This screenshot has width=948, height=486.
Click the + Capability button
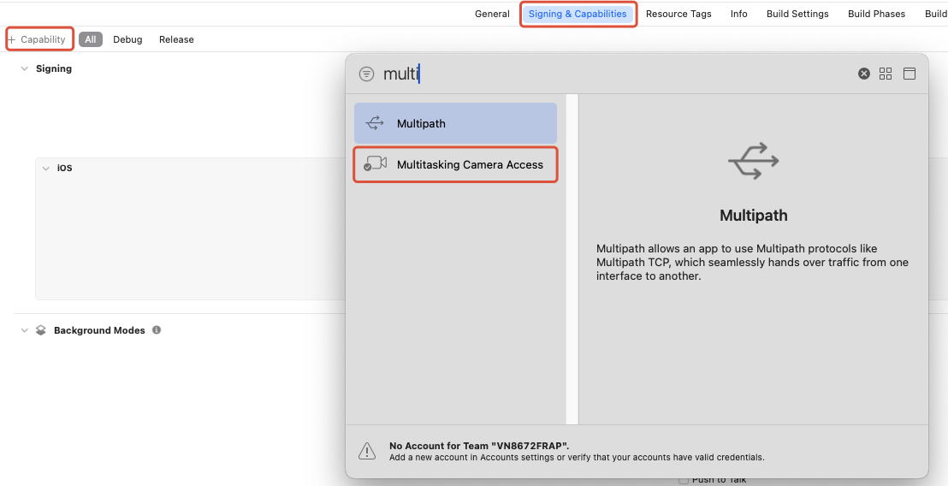click(37, 39)
